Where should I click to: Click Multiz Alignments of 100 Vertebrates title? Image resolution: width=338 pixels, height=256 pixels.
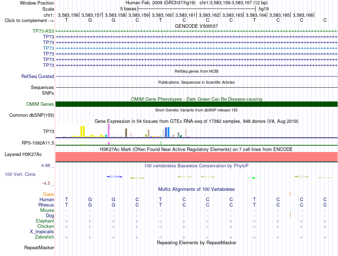click(x=196, y=189)
